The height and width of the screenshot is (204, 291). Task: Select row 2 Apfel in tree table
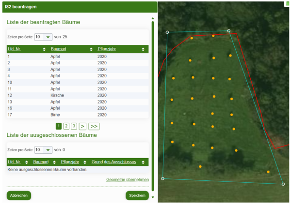tap(78, 63)
